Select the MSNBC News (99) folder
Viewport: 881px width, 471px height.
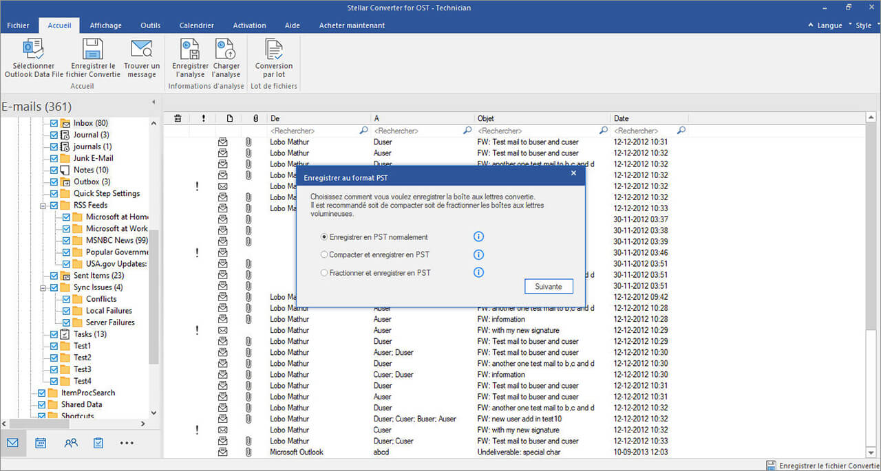click(116, 240)
